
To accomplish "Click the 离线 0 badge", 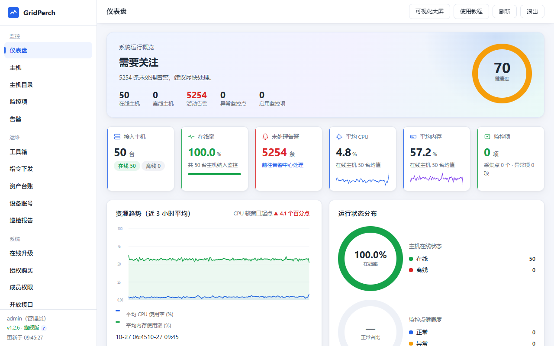I will tap(153, 166).
